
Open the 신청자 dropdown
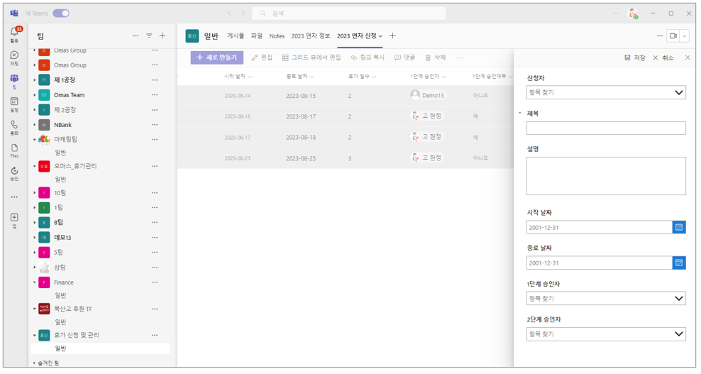click(x=606, y=92)
